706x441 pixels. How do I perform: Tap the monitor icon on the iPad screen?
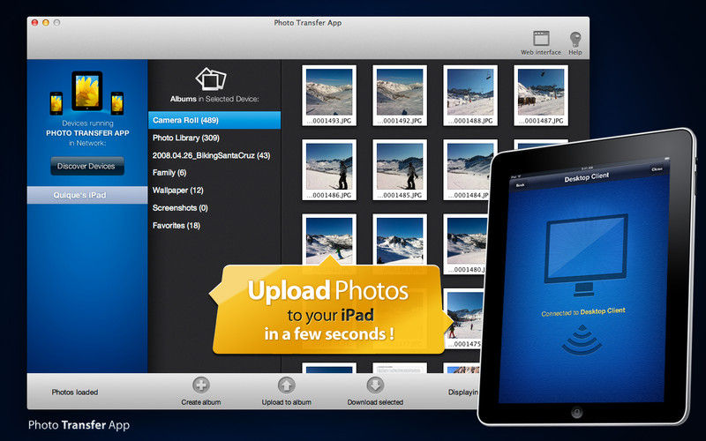[585, 255]
